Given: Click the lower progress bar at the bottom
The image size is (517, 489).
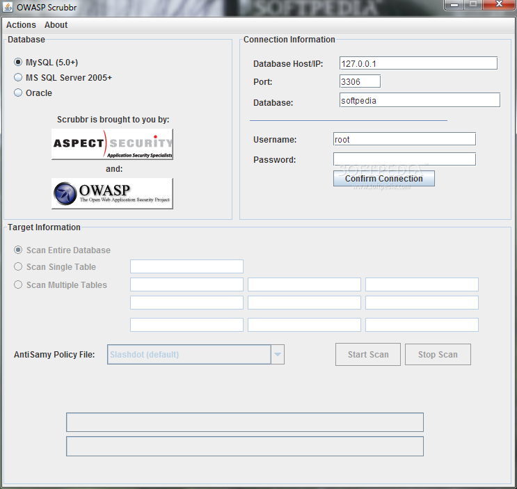Looking at the screenshot, I should [245, 446].
